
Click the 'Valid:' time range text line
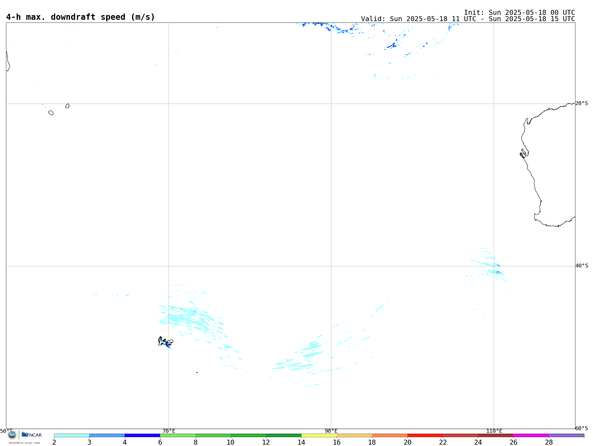pos(468,19)
